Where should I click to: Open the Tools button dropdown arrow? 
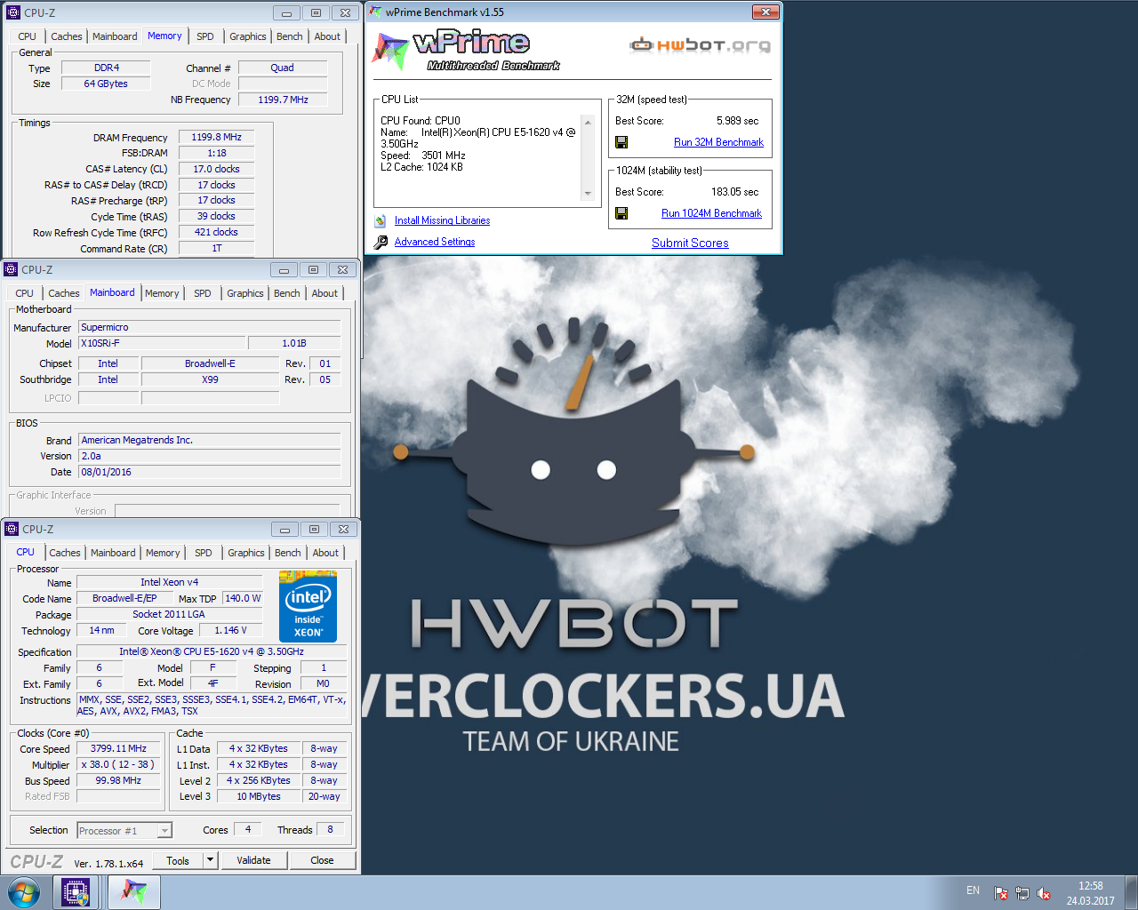(210, 860)
